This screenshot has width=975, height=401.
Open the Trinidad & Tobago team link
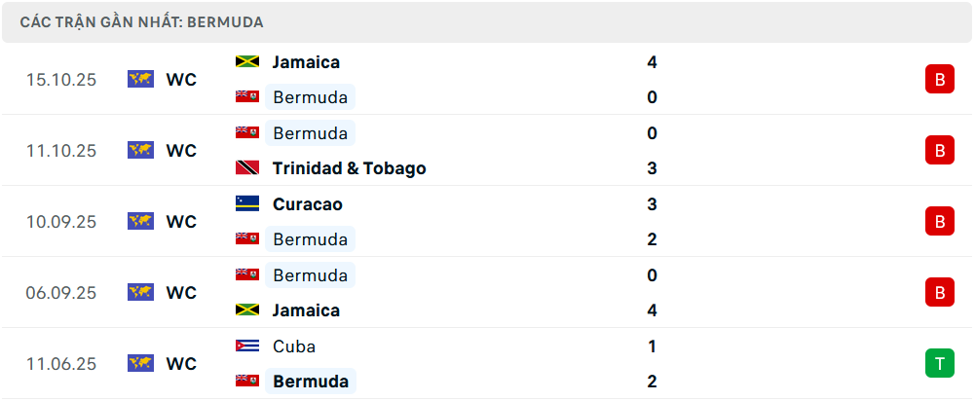[349, 168]
